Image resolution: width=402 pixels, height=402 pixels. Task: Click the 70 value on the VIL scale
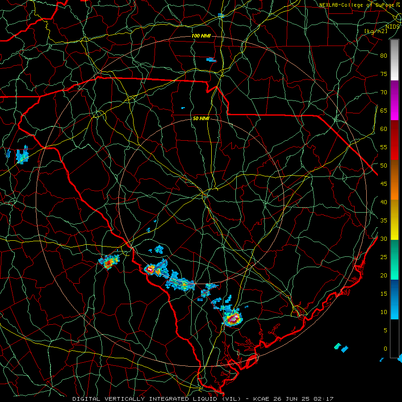(384, 92)
